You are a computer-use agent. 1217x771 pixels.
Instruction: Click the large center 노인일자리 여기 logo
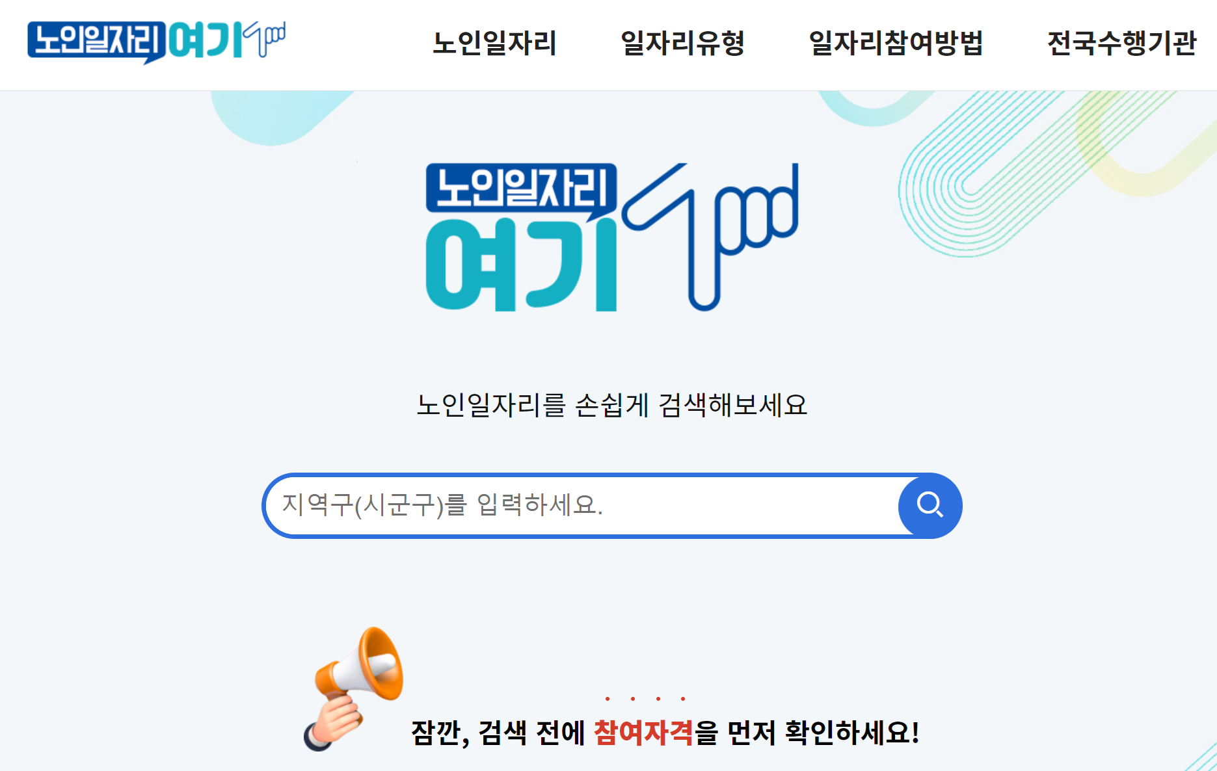tap(611, 237)
